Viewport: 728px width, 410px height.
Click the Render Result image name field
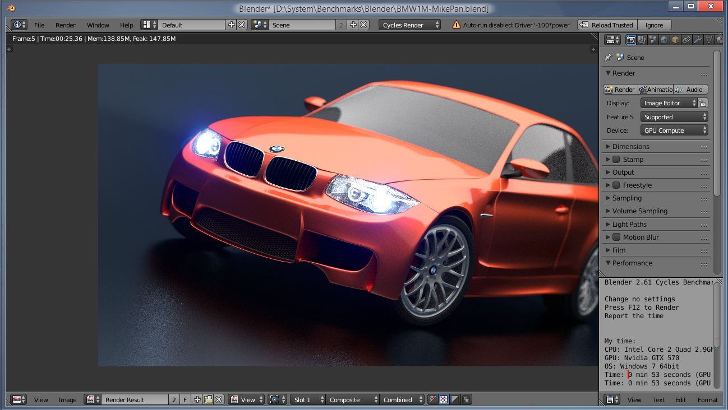pyautogui.click(x=135, y=399)
